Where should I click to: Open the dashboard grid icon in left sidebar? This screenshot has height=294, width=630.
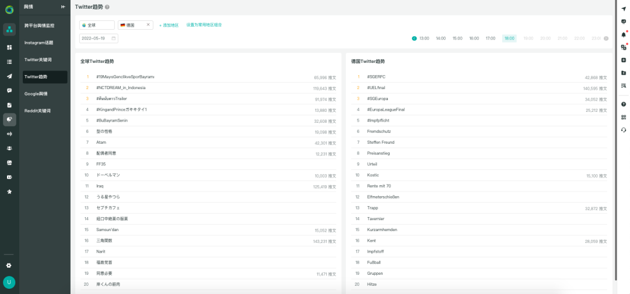pos(9,47)
